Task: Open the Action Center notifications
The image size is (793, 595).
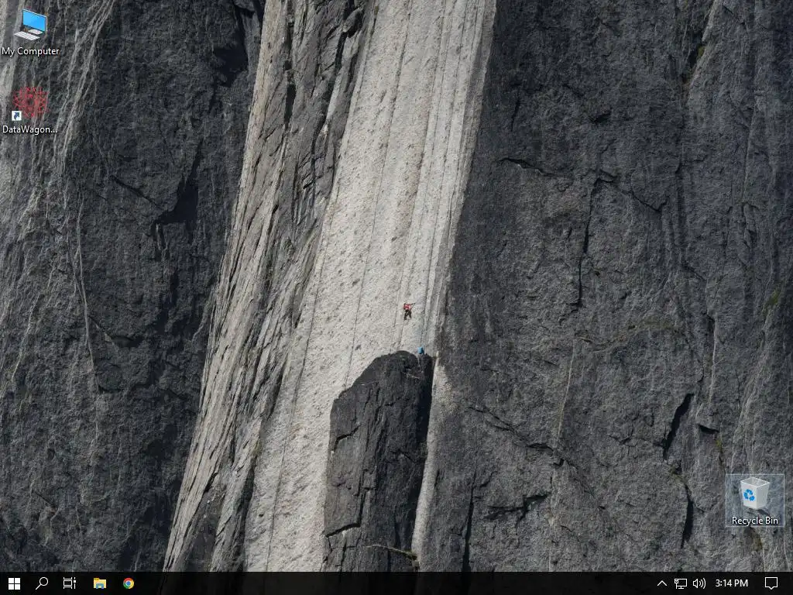Action: [771, 583]
